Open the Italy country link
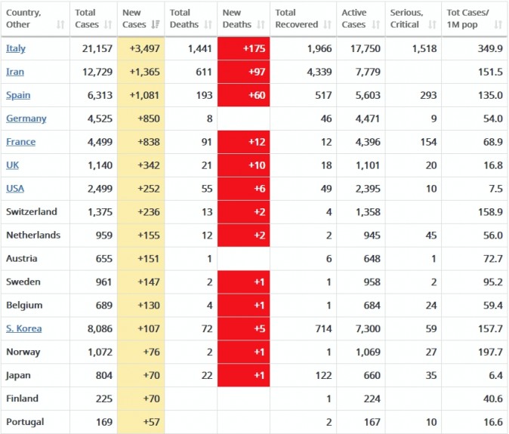509x434 pixels. (x=16, y=48)
